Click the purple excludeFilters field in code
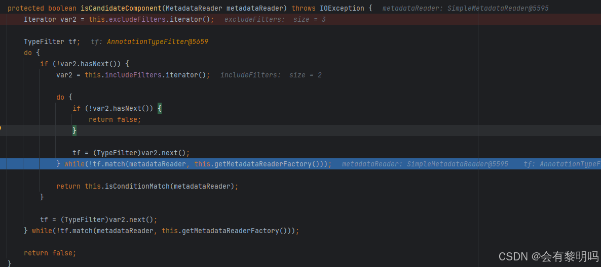 coord(137,19)
